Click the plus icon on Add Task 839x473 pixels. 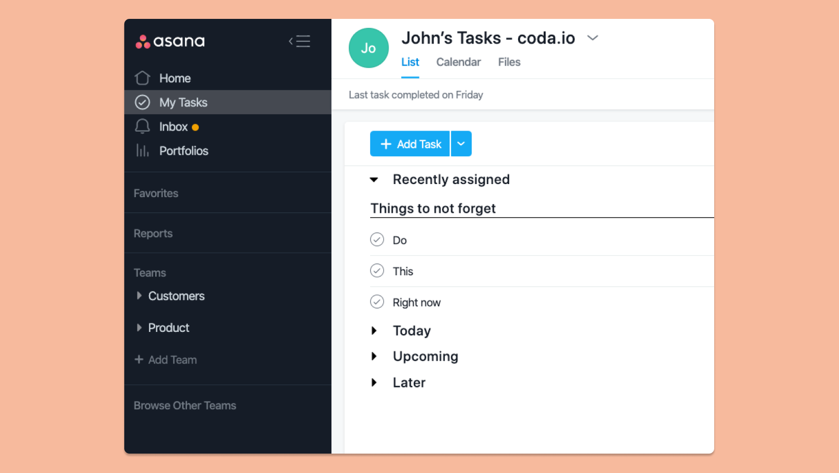[x=386, y=143]
